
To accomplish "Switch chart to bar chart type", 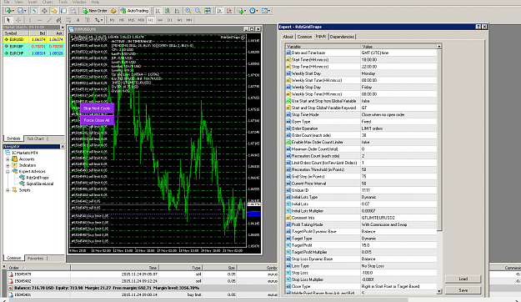I will click(158, 11).
